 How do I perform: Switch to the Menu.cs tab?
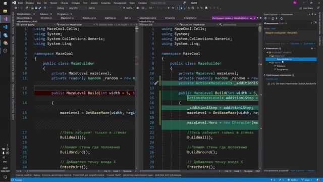point(44,14)
